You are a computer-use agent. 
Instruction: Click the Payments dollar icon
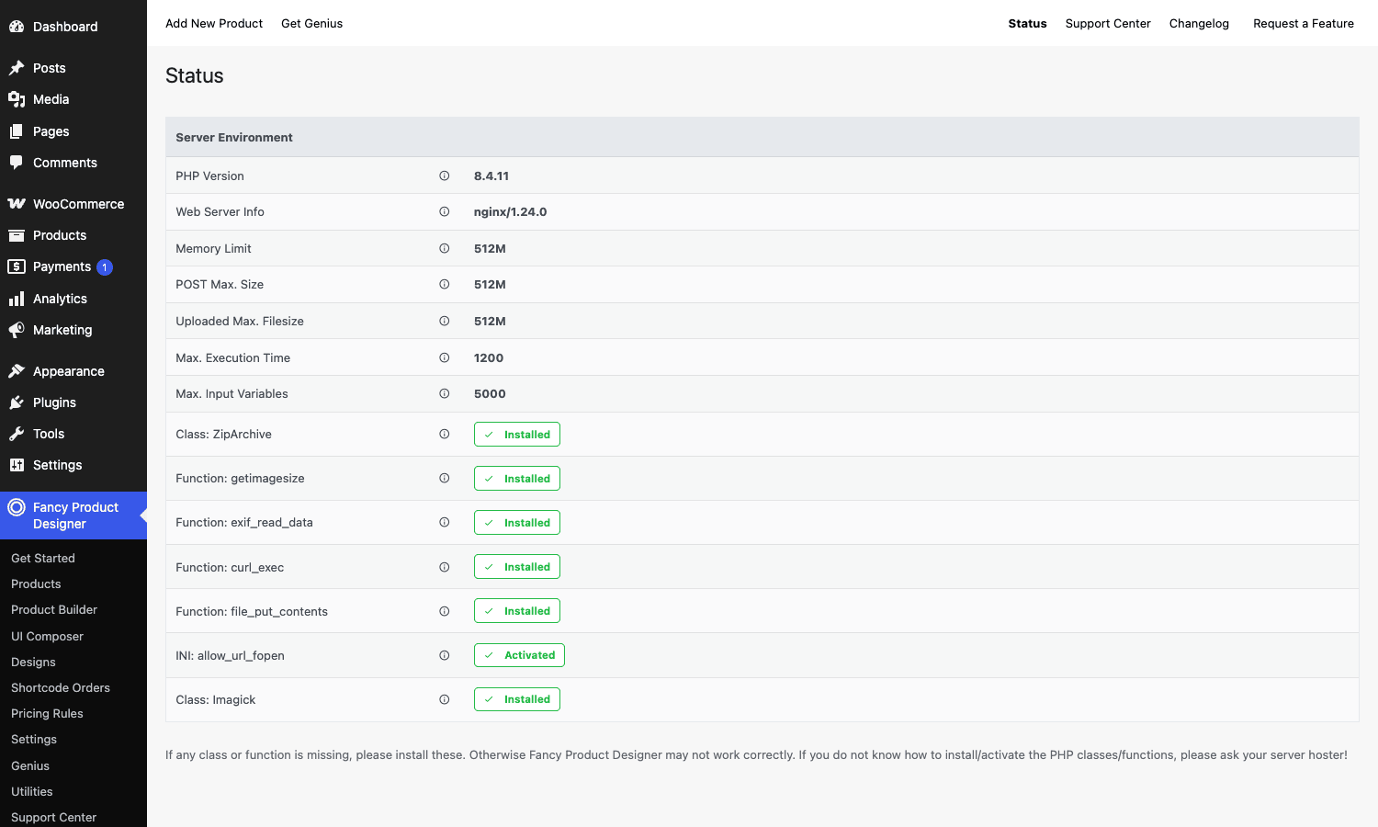tap(17, 266)
